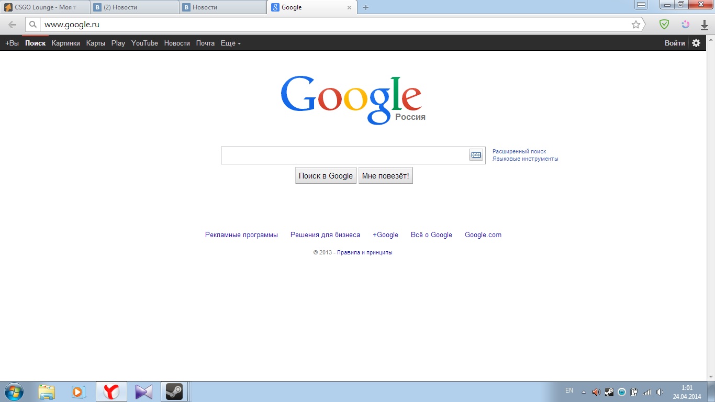The image size is (715, 402).
Task: Click the Мне повезёт! button
Action: (x=386, y=176)
